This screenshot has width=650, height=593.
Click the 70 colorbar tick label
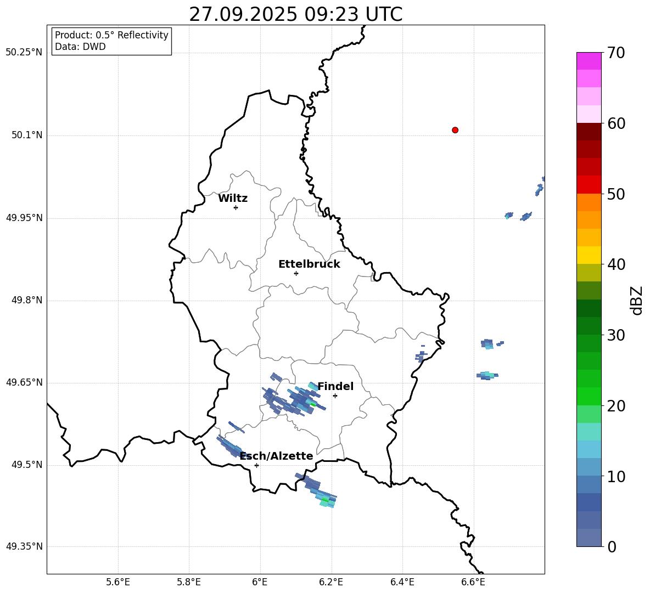tap(617, 53)
